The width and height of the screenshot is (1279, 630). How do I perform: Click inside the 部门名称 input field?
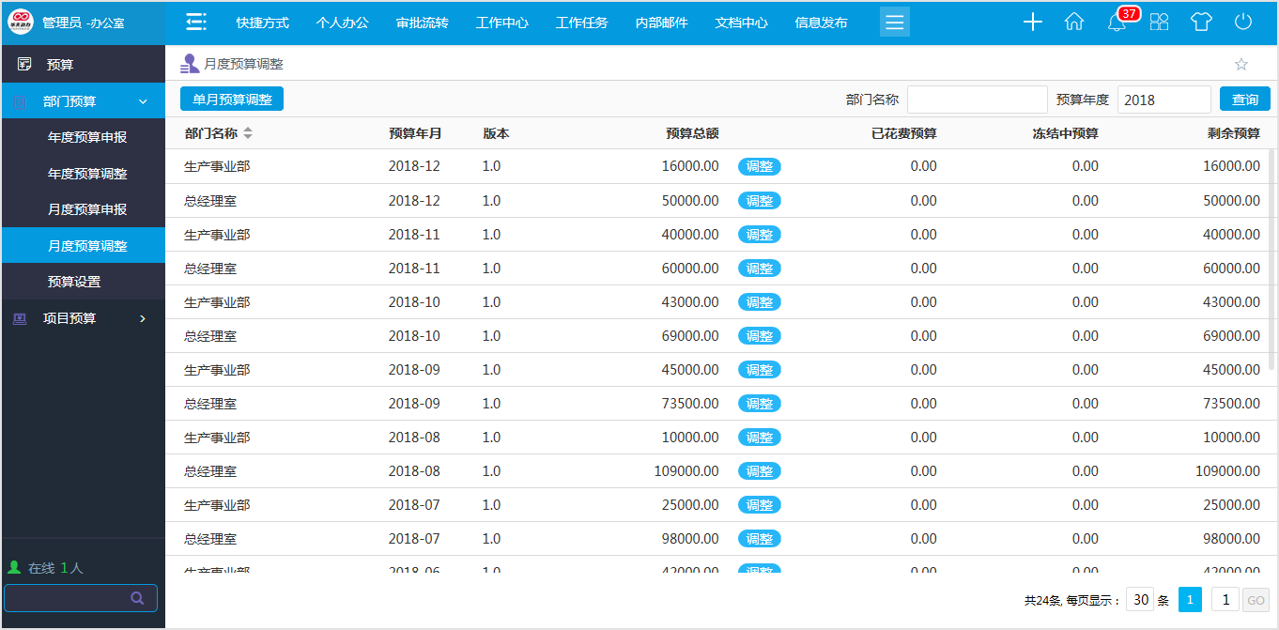click(x=977, y=98)
